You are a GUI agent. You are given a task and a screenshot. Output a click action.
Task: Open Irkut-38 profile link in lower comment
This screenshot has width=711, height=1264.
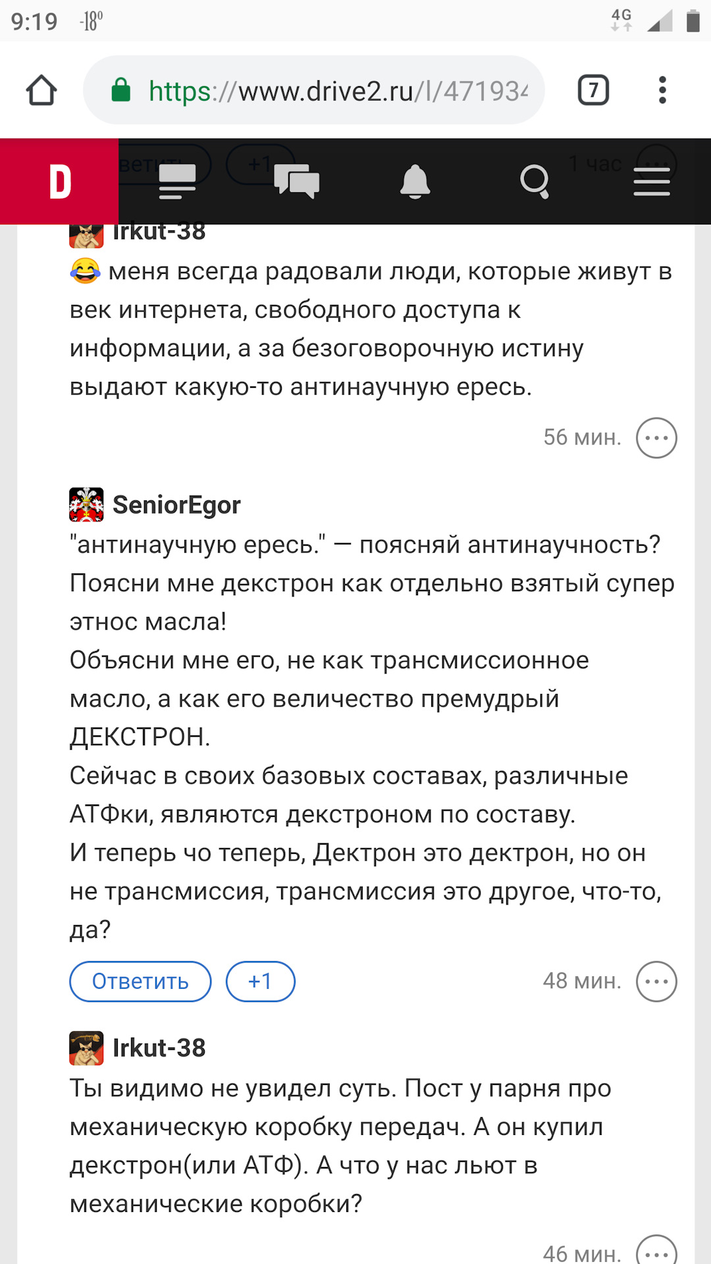[x=159, y=1048]
